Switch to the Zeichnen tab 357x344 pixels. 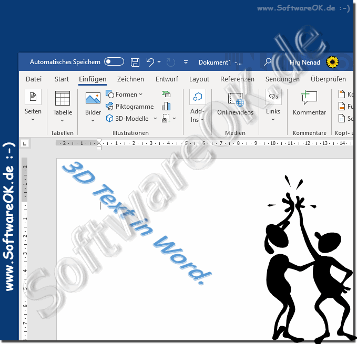(x=130, y=79)
